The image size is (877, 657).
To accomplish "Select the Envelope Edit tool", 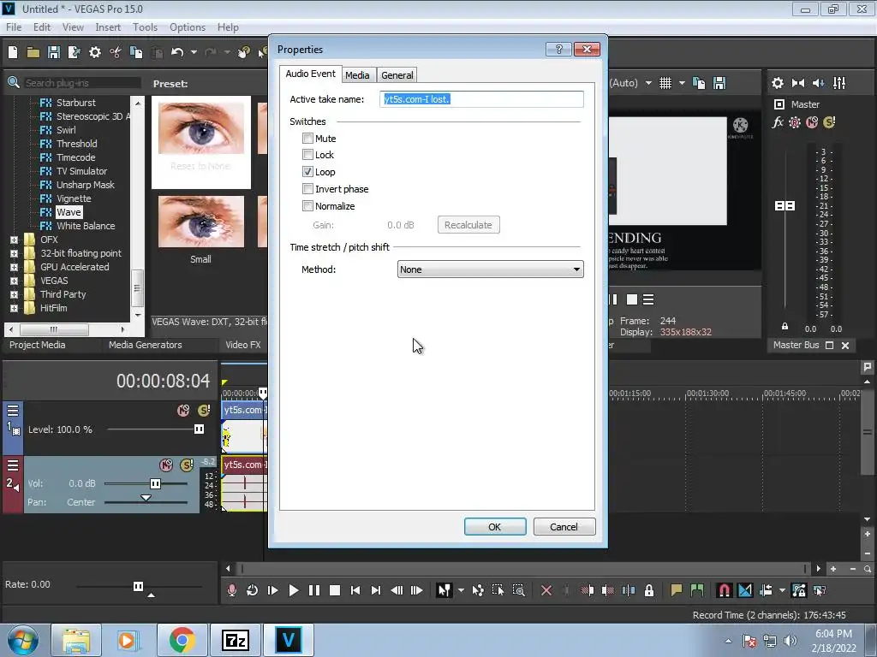I will click(478, 590).
